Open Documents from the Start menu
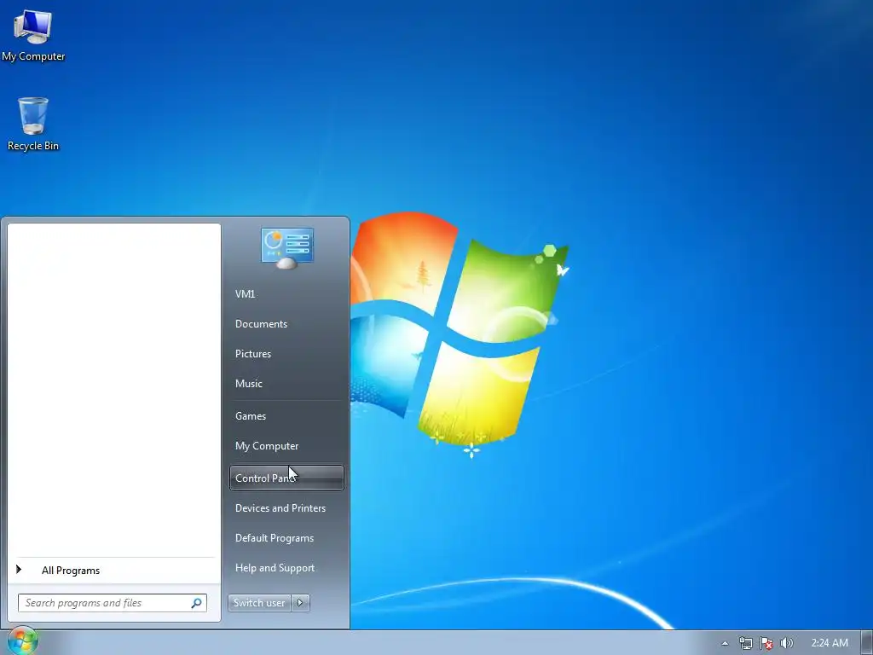 click(x=286, y=323)
